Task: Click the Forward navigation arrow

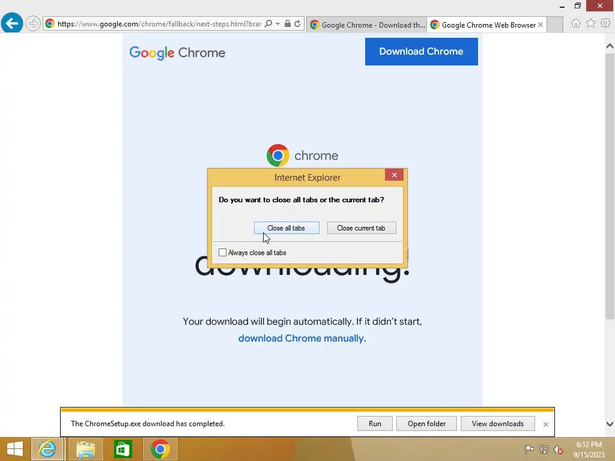Action: [33, 23]
